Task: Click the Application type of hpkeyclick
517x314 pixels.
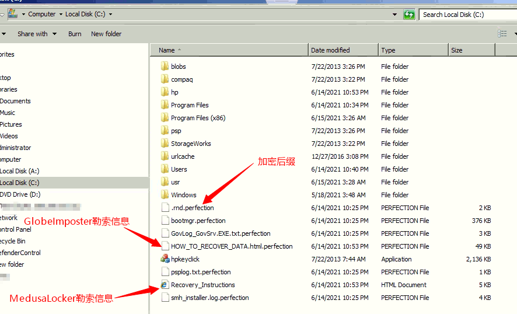Action: point(396,259)
